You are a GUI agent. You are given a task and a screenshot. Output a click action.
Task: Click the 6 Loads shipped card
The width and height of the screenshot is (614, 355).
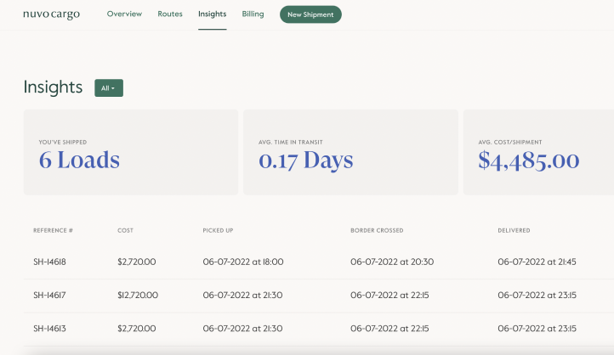[x=130, y=152]
